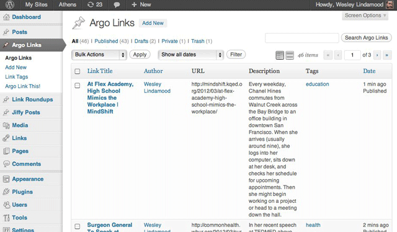Click the Settings icon in sidebar
Screen dimensions: 397x232
(x=6, y=230)
